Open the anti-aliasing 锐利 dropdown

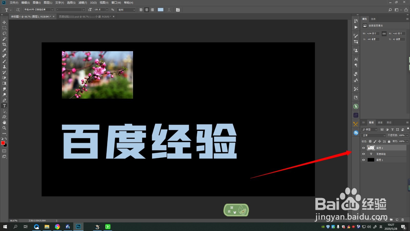pos(126,10)
